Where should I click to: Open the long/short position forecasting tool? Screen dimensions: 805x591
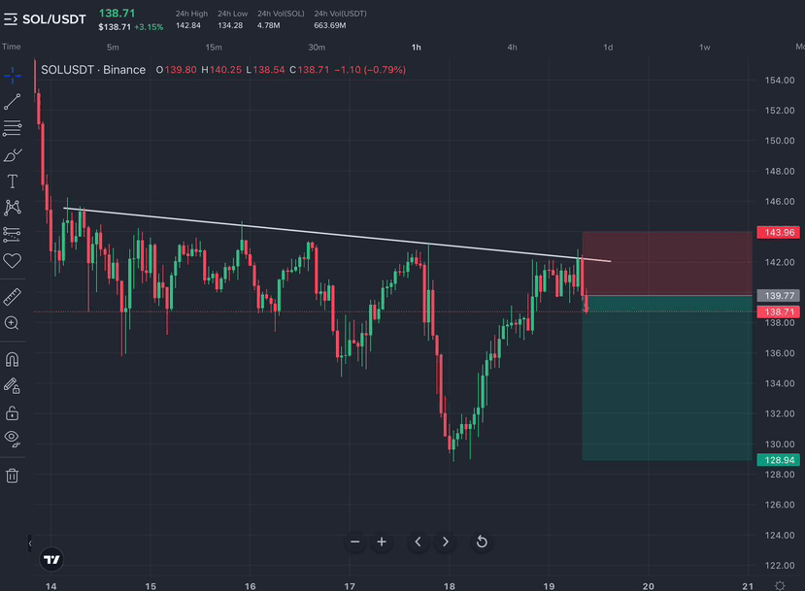[x=13, y=235]
